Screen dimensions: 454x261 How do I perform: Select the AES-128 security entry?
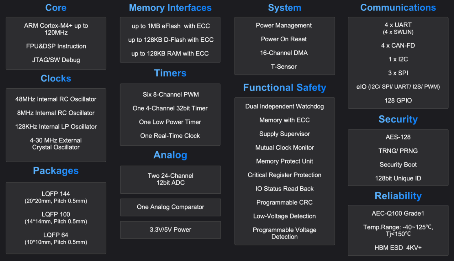point(398,137)
